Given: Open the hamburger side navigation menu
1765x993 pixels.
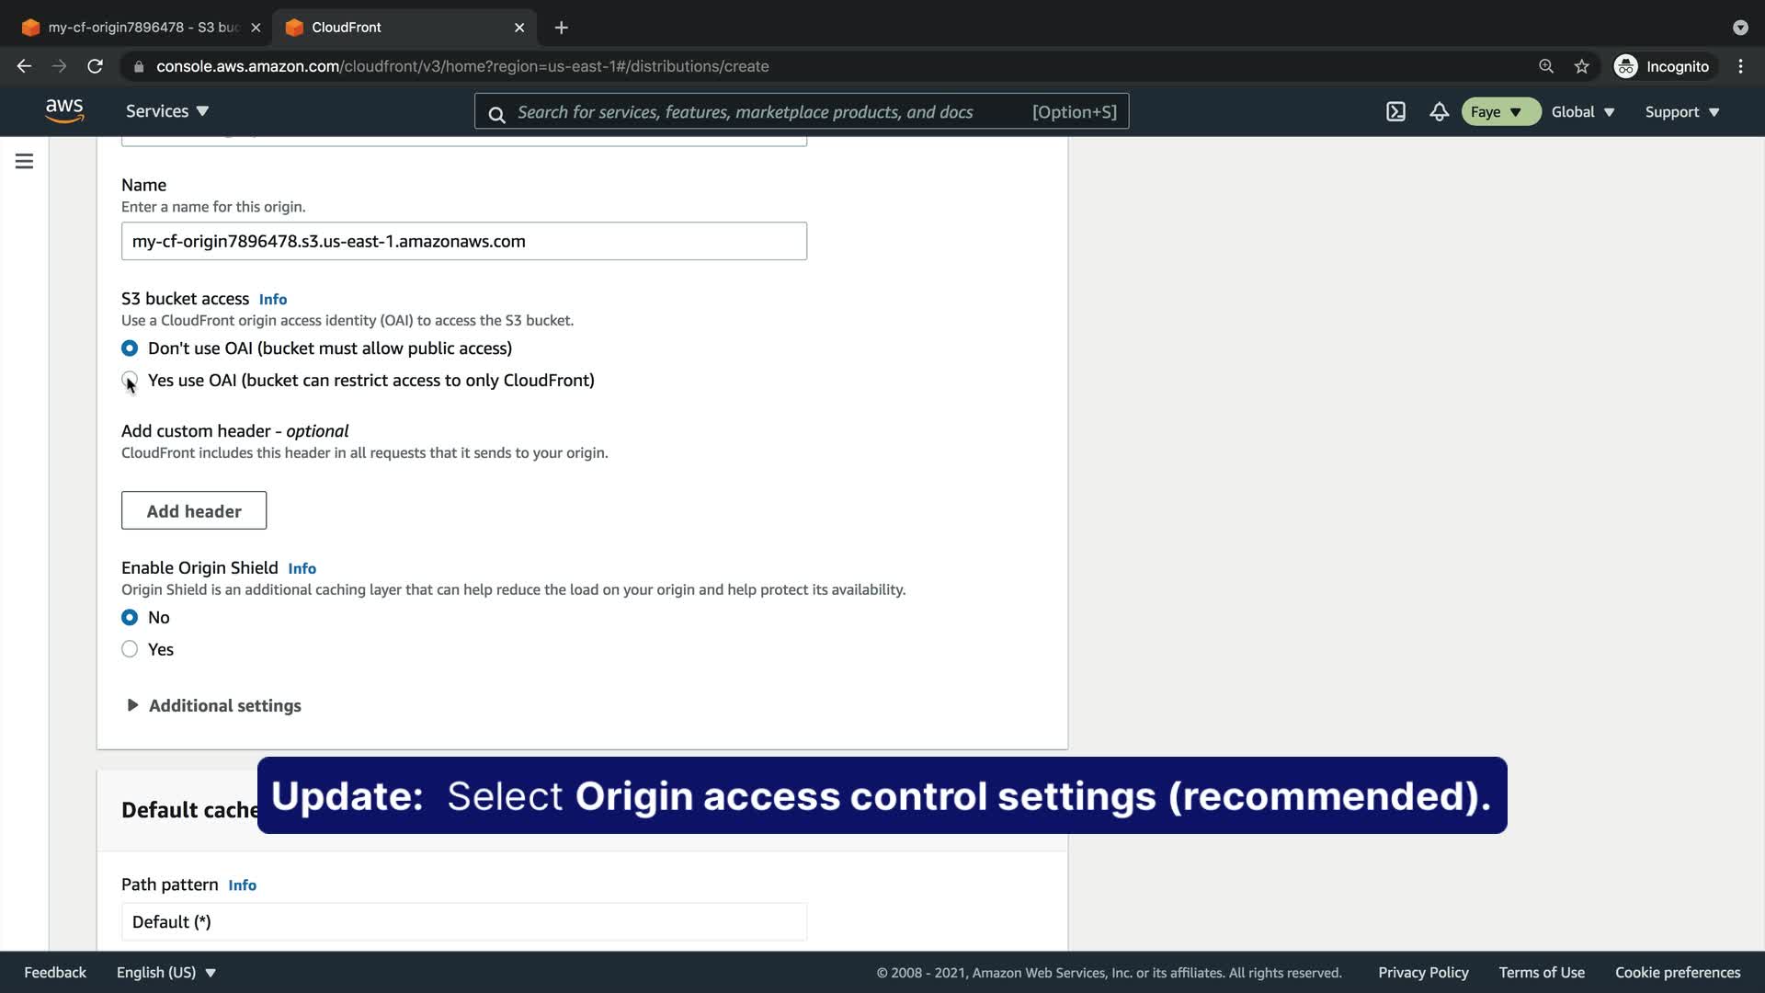Looking at the screenshot, I should click(25, 162).
